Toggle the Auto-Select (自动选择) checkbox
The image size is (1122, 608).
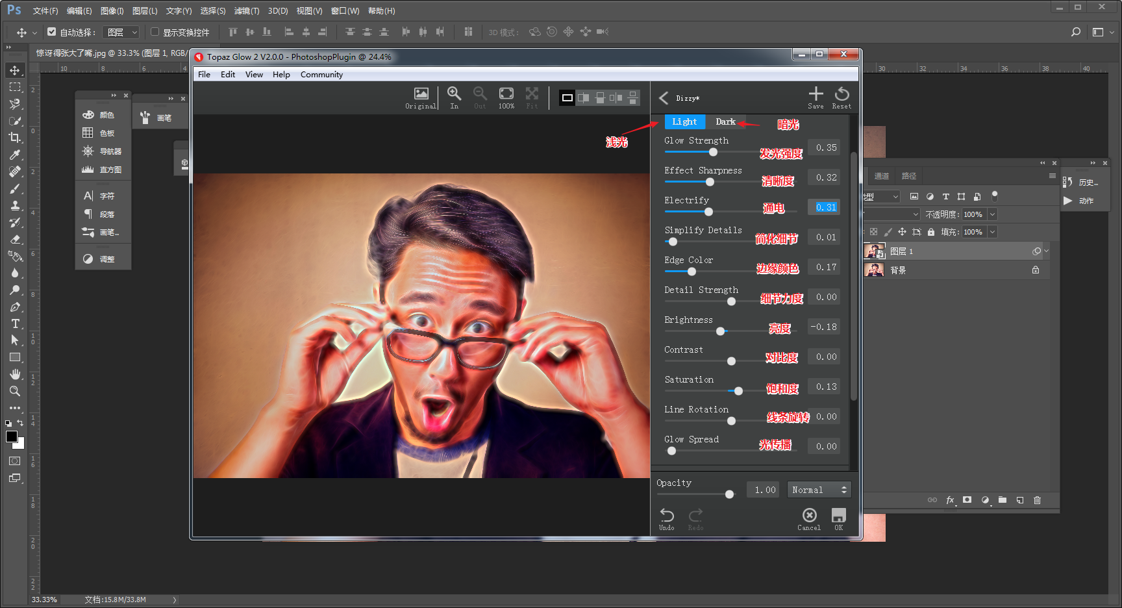[52, 31]
